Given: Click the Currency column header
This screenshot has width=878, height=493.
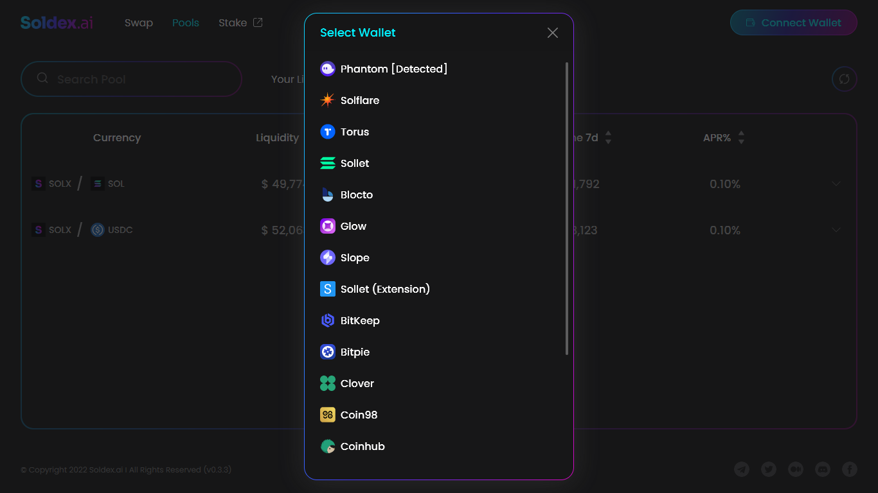Looking at the screenshot, I should pyautogui.click(x=117, y=137).
